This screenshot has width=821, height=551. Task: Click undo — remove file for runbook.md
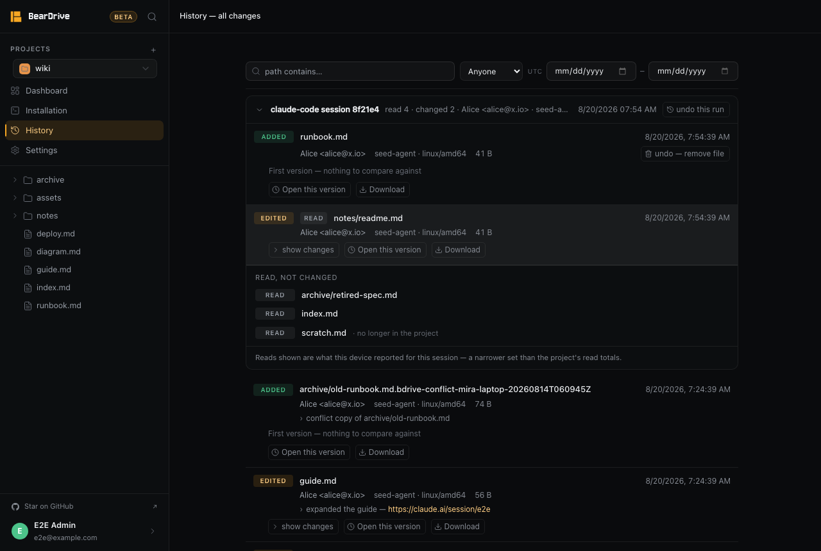685,154
